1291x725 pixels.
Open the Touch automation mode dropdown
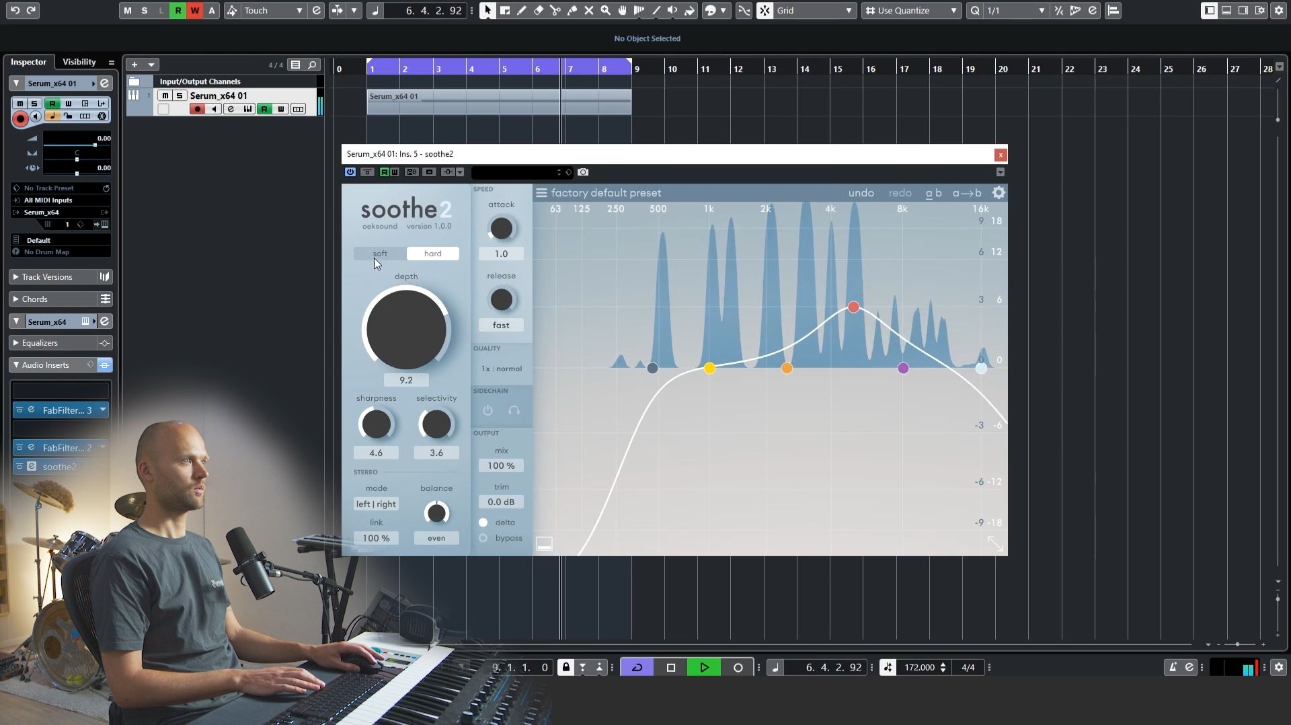pyautogui.click(x=273, y=10)
